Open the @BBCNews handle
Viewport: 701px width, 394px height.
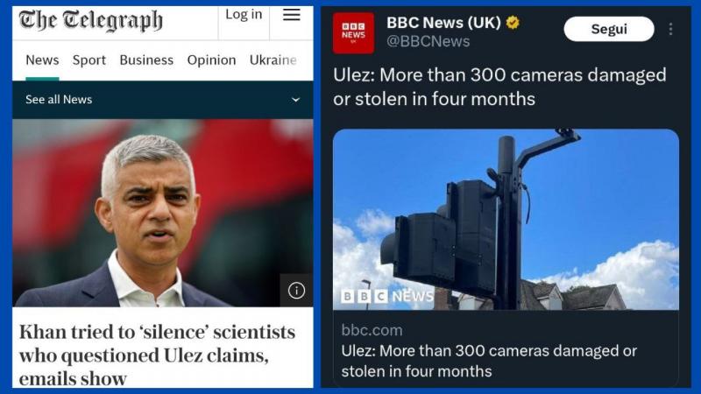pyautogui.click(x=428, y=41)
